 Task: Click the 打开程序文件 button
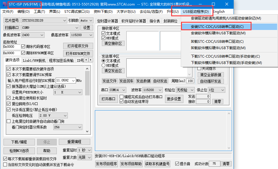(x=78, y=46)
